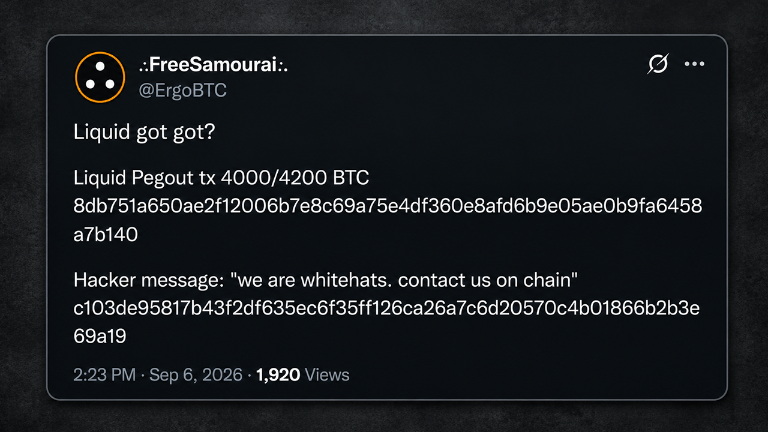This screenshot has height=432, width=768.
Task: Click the transaction hash starting with 8db751a650
Action: [x=388, y=206]
